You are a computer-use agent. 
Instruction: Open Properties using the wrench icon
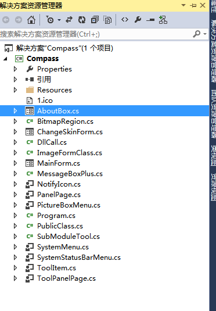click(138, 20)
